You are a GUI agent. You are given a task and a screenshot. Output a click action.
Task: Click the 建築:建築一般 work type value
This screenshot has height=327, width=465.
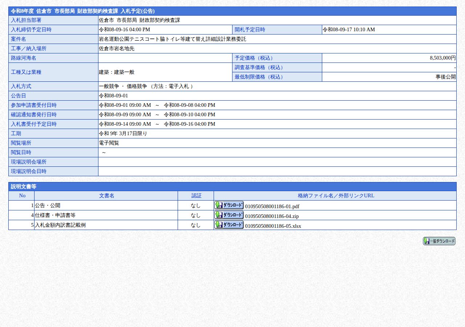pos(117,72)
